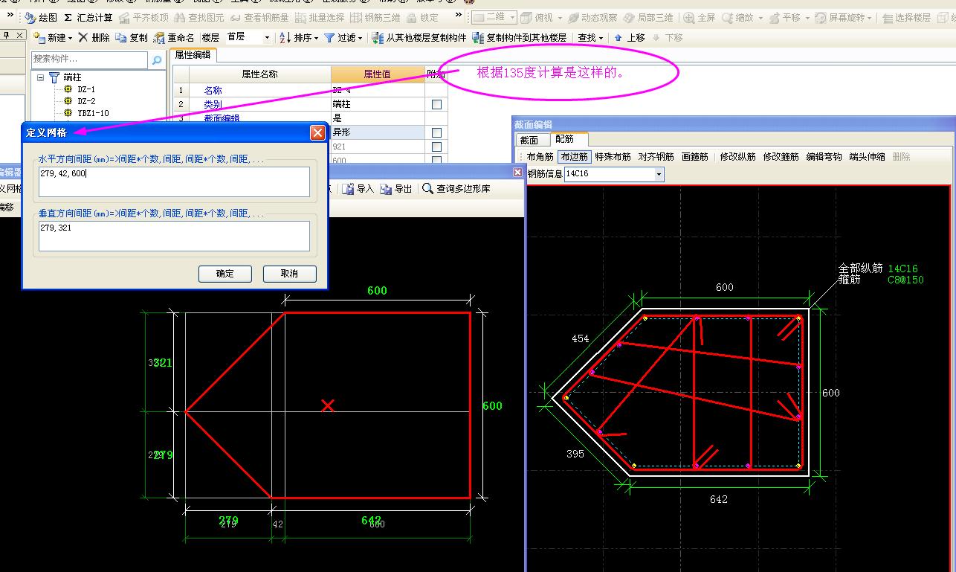Switch to 局部三维 partial 3D
Image resolution: width=956 pixels, height=572 pixels.
648,17
